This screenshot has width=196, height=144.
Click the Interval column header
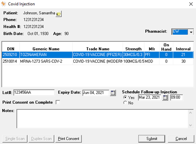183,49
